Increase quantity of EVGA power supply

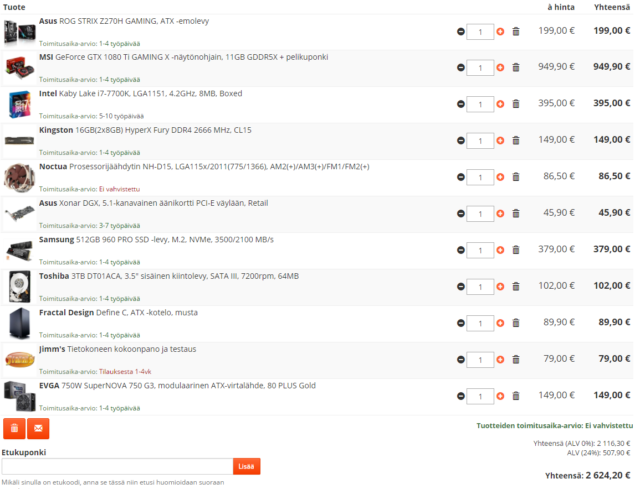(x=500, y=396)
